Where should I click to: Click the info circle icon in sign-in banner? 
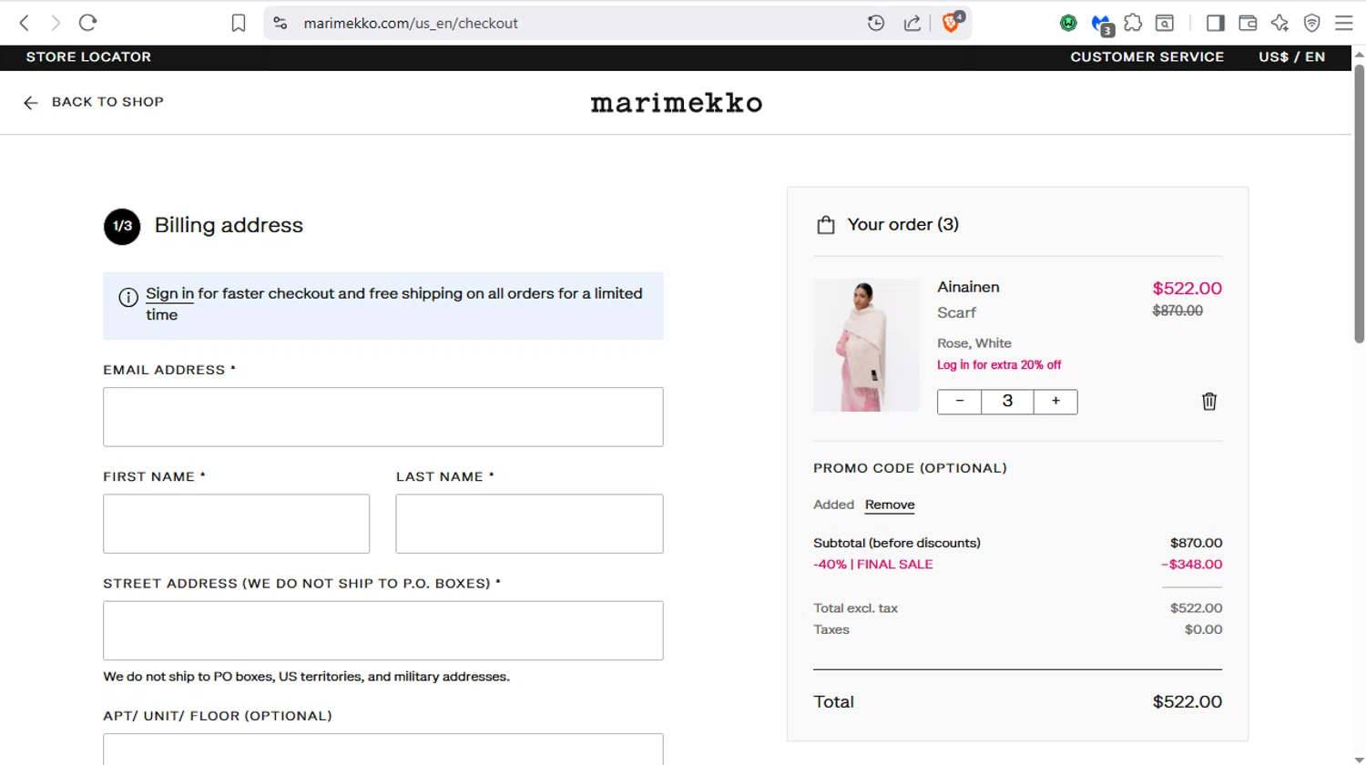[x=128, y=297]
